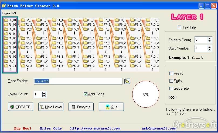Click the Layer Count value field
The height and width of the screenshot is (133, 218).
point(38,94)
